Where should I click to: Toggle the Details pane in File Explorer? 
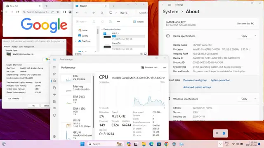pos(138,22)
